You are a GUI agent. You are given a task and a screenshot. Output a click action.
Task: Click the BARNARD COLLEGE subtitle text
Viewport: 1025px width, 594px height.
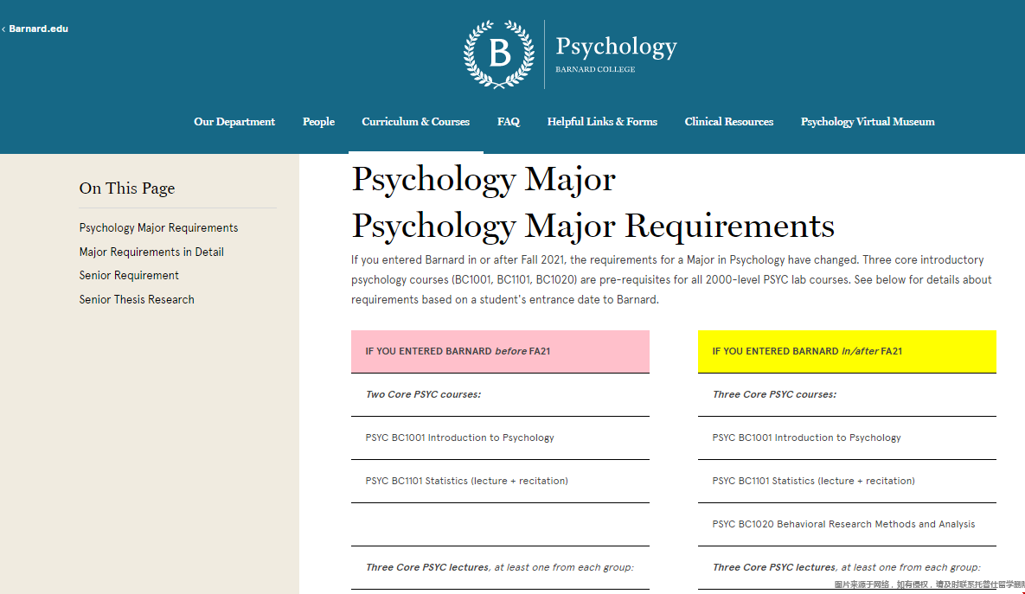(x=595, y=69)
